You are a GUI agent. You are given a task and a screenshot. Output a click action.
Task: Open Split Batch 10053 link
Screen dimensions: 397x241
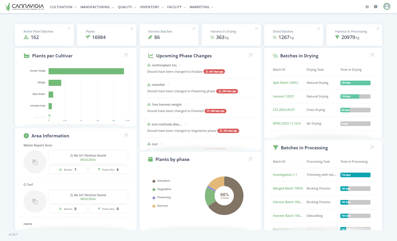[x=285, y=83]
